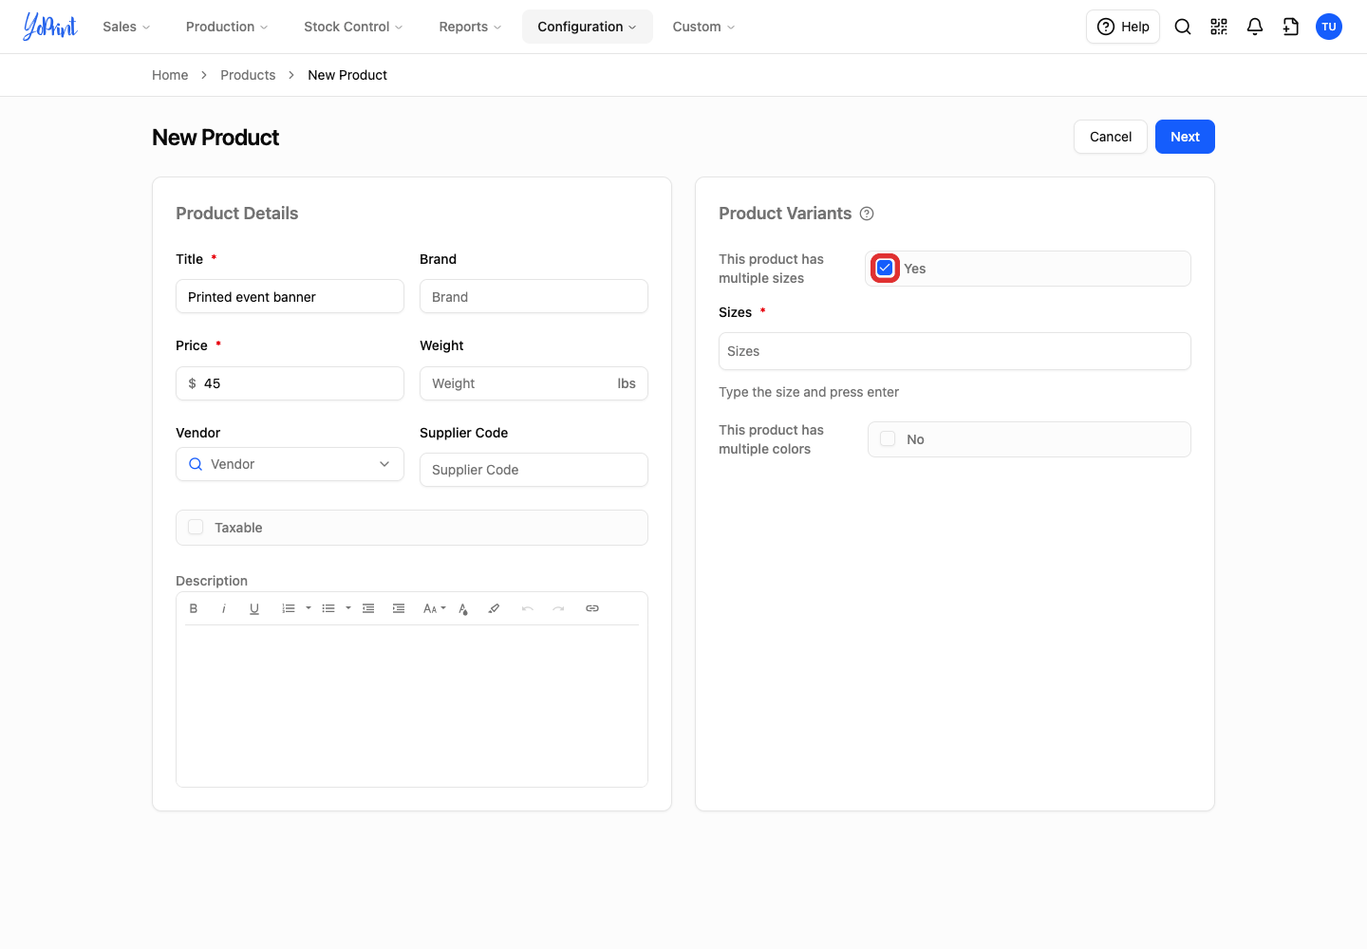The height and width of the screenshot is (949, 1367).
Task: Click the YoPrint logo
Action: click(x=50, y=27)
